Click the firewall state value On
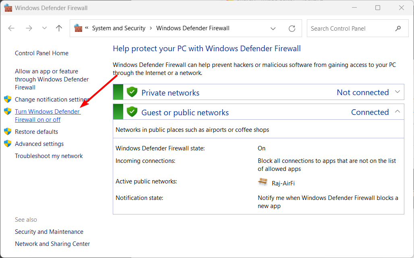 coord(262,148)
